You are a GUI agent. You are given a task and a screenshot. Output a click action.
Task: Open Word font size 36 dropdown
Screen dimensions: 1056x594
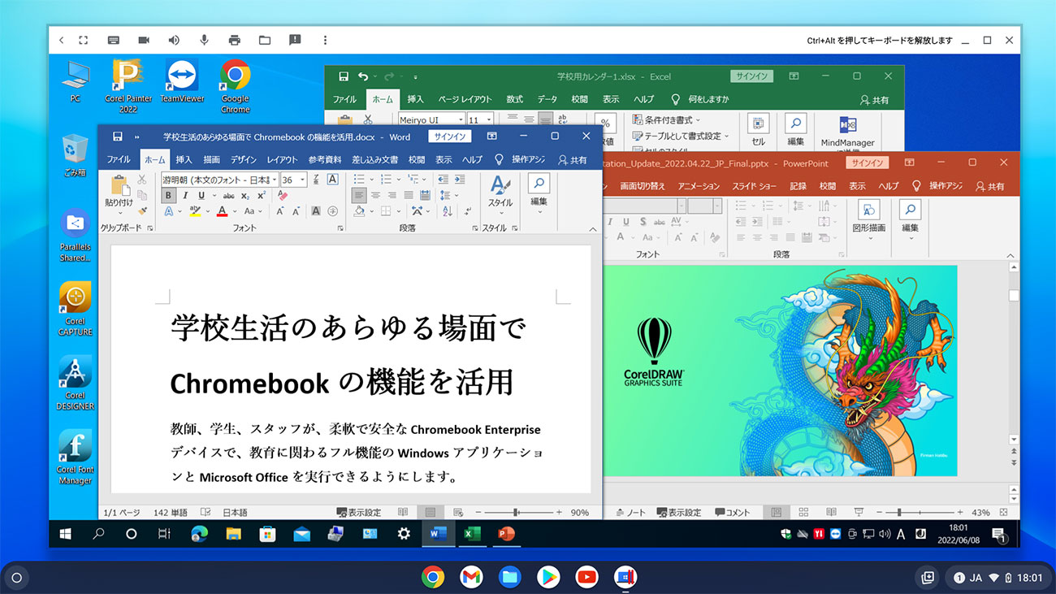click(x=303, y=180)
